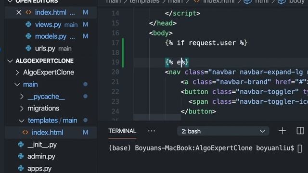Click the modified dot on templates / main
308x173 pixels.
pos(85,120)
